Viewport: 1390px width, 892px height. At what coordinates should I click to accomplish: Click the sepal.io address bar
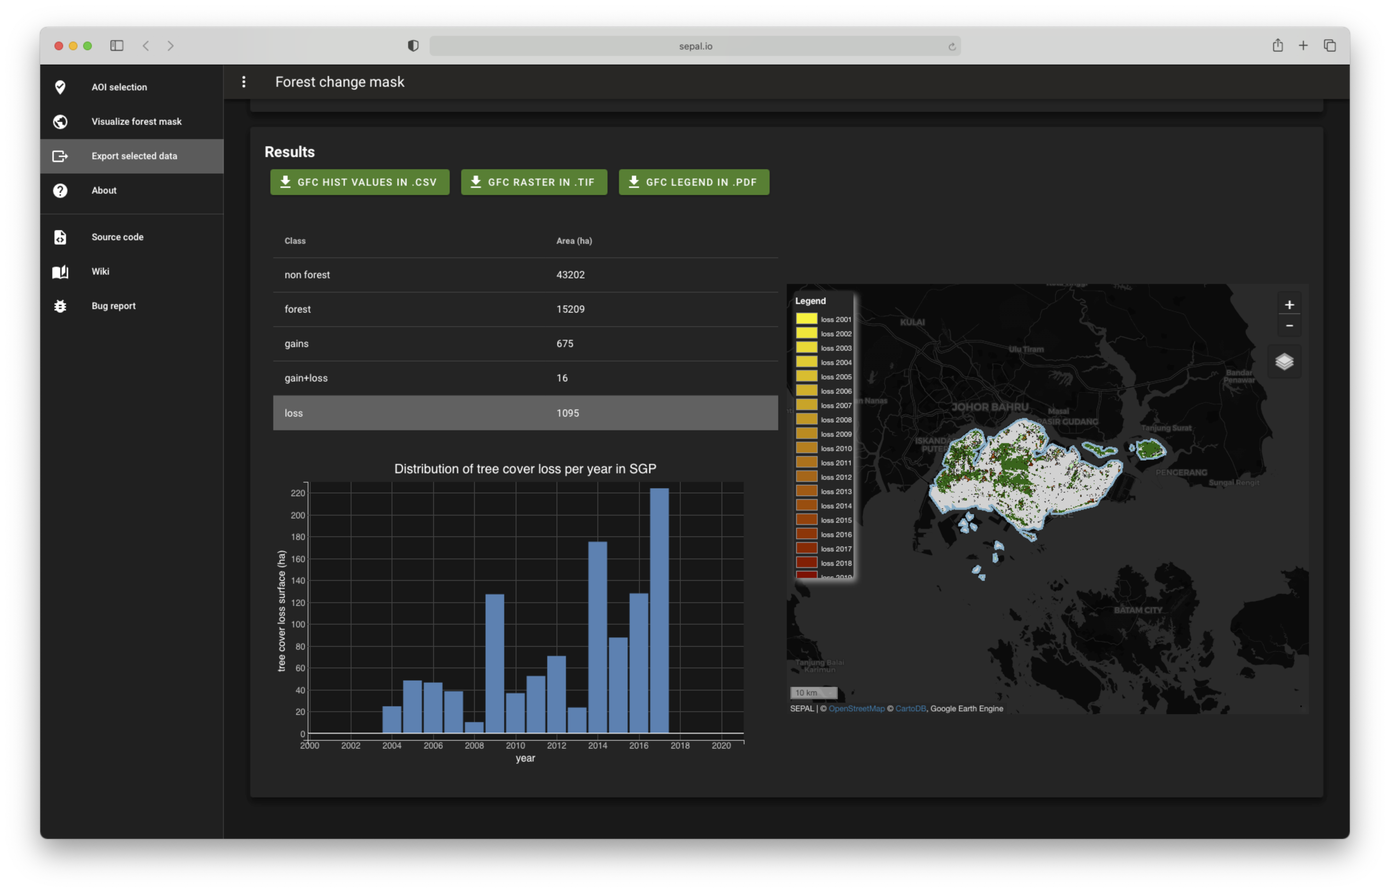point(695,46)
